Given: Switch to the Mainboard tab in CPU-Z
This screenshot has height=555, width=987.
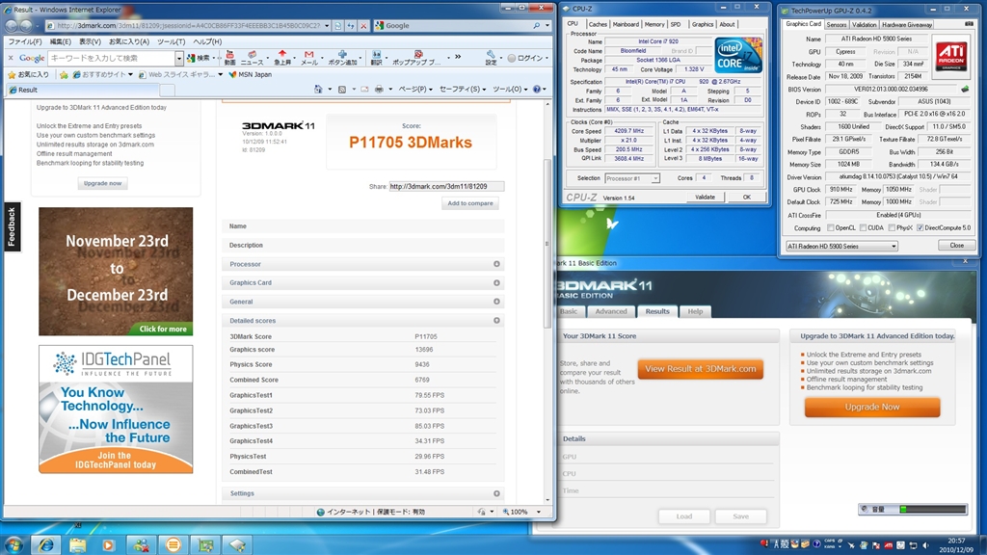Looking at the screenshot, I should pos(626,24).
